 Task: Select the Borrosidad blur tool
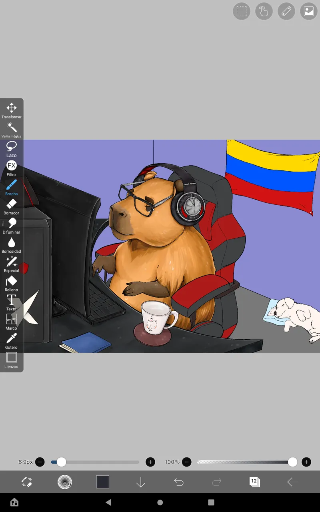(x=12, y=245)
